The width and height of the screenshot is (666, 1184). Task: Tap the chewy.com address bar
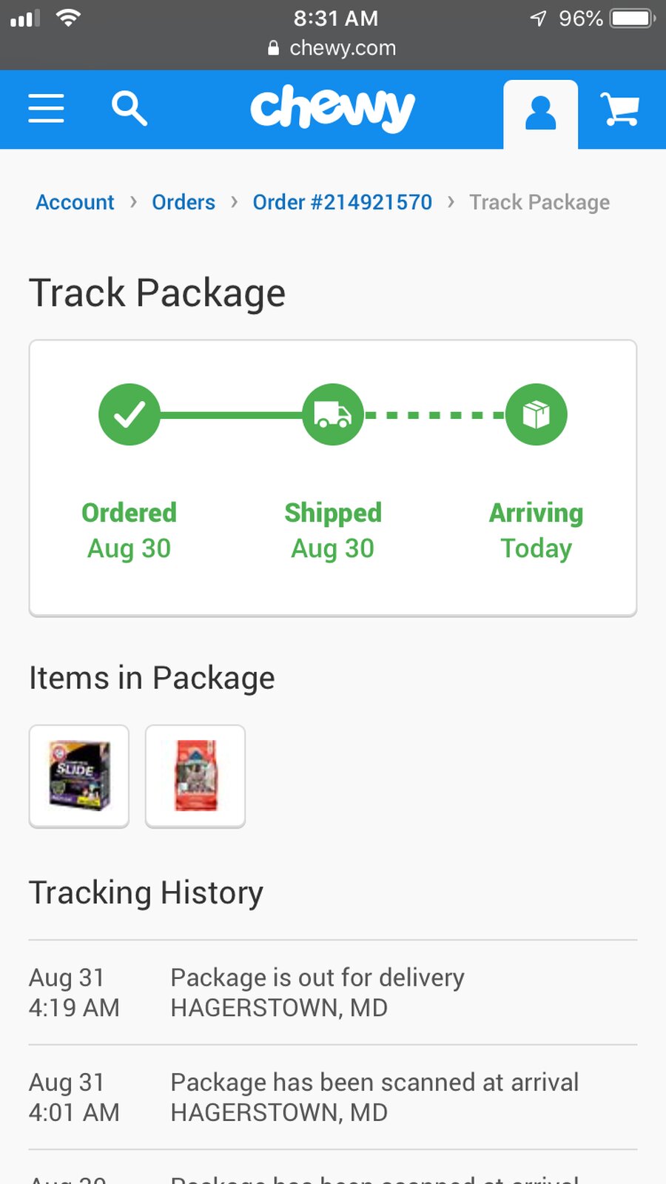click(x=332, y=48)
